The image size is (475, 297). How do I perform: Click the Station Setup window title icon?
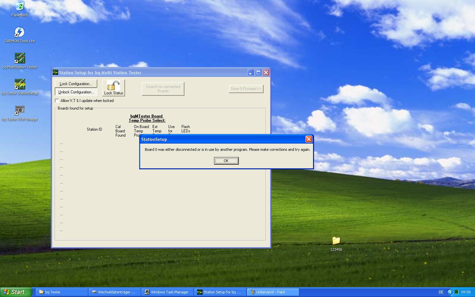pyautogui.click(x=55, y=73)
